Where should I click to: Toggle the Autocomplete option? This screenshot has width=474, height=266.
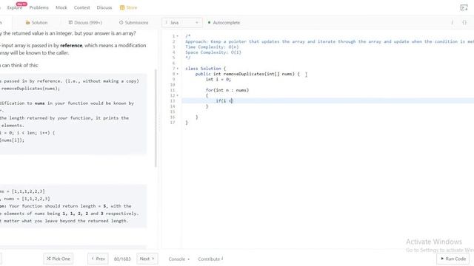pyautogui.click(x=224, y=23)
